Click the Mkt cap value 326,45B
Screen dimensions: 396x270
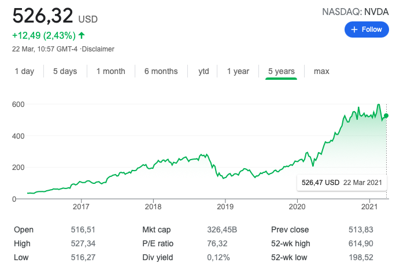(x=223, y=230)
